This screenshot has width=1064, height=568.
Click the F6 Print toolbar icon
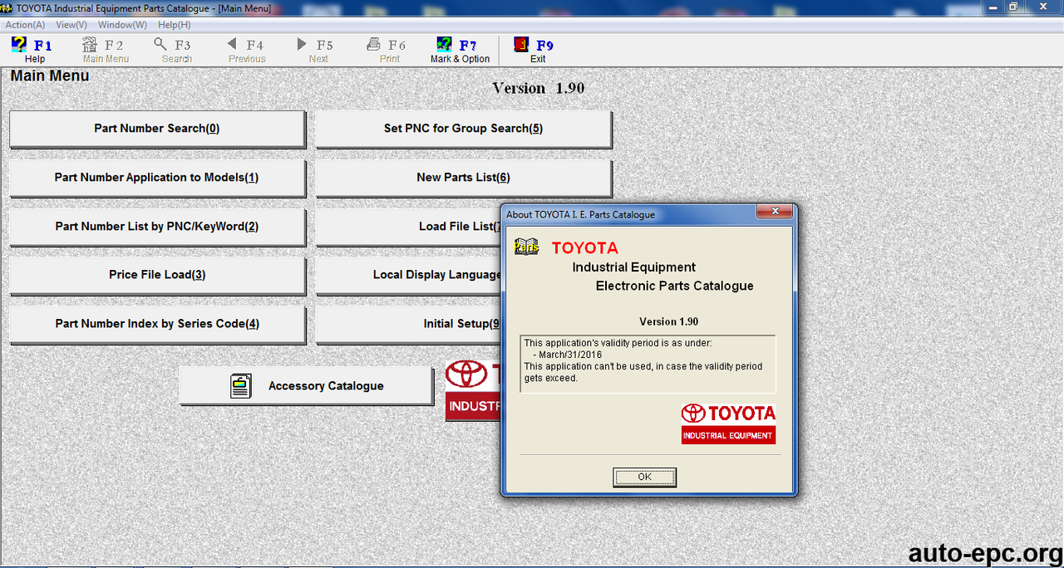[x=374, y=45]
